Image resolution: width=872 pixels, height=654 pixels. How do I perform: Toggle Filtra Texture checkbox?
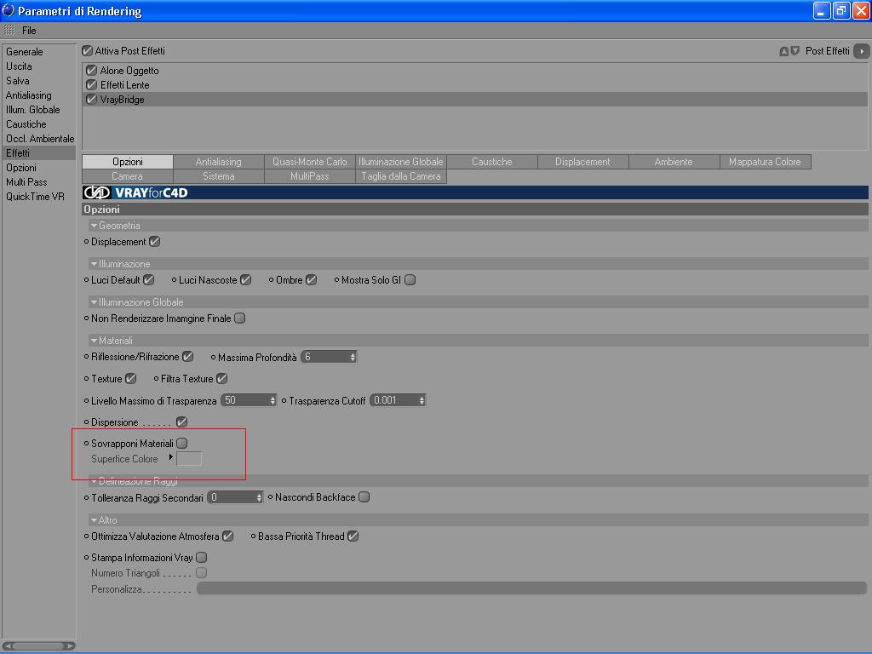222,379
